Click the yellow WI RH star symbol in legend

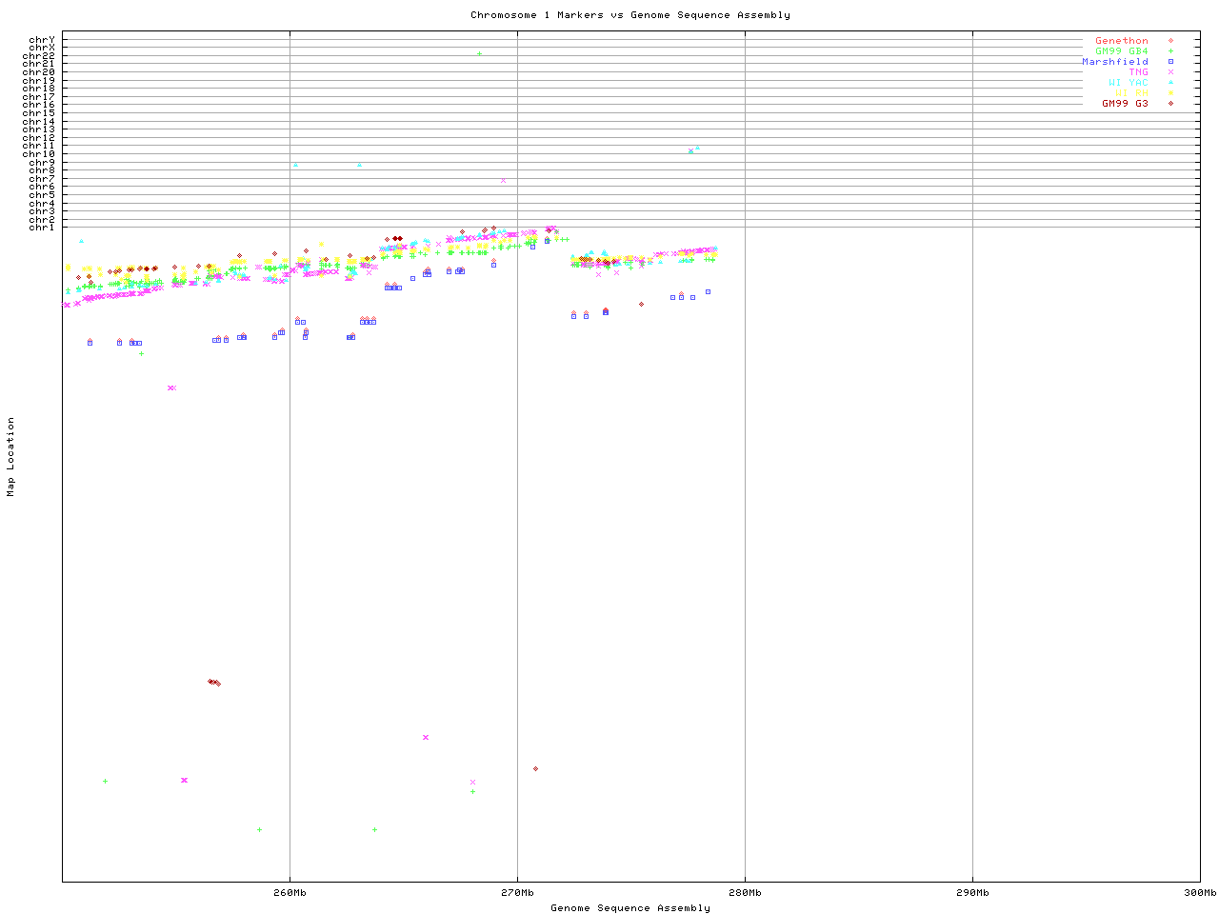[1170, 93]
